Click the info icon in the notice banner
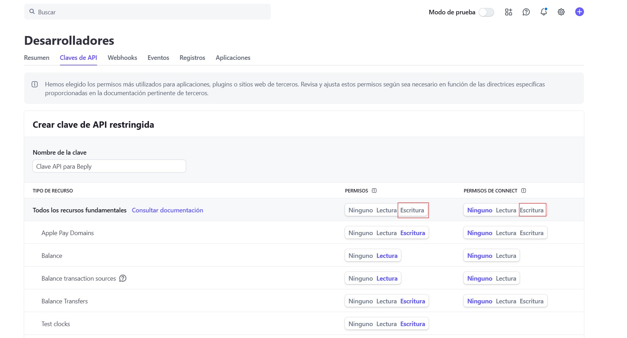 (35, 84)
